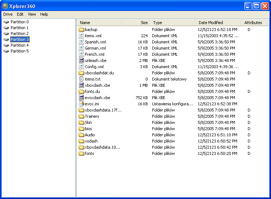Sort files by Name column
The height and width of the screenshot is (199, 271).
click(x=100, y=23)
